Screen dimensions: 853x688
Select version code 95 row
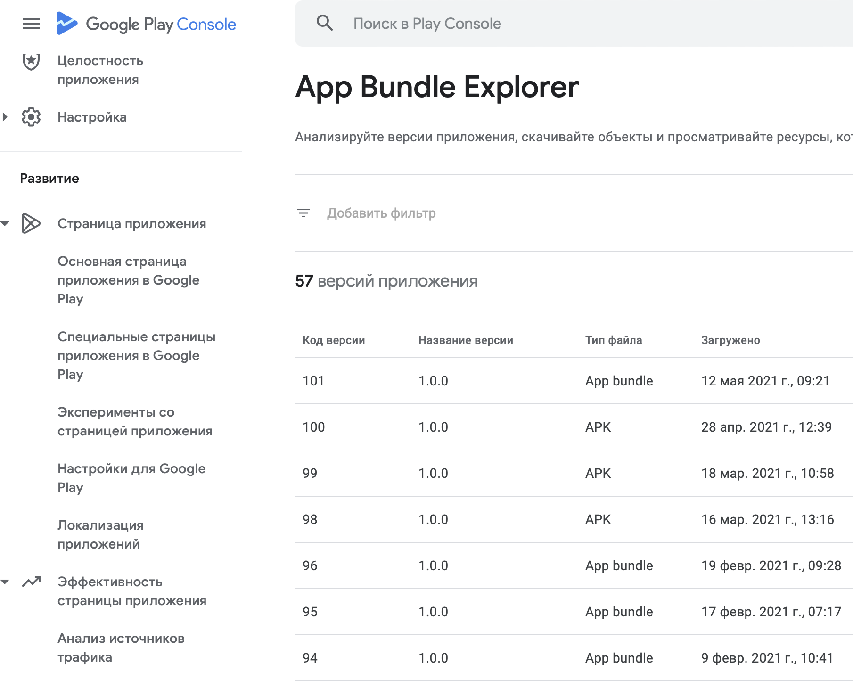pyautogui.click(x=574, y=612)
